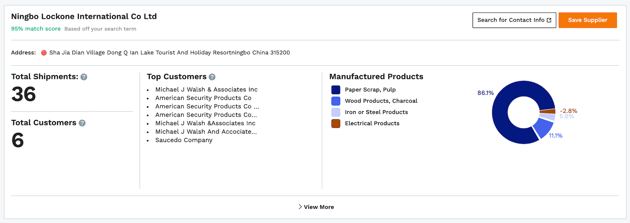Click the external link icon in Search for Contact Info
Viewport: 630px width, 223px height.
(x=549, y=20)
